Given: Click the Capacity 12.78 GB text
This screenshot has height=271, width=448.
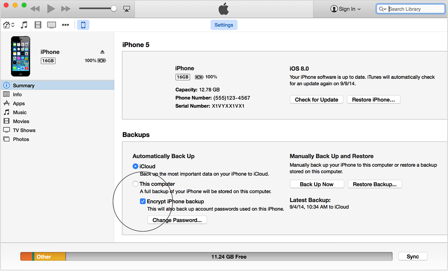Looking at the screenshot, I should click(197, 90).
